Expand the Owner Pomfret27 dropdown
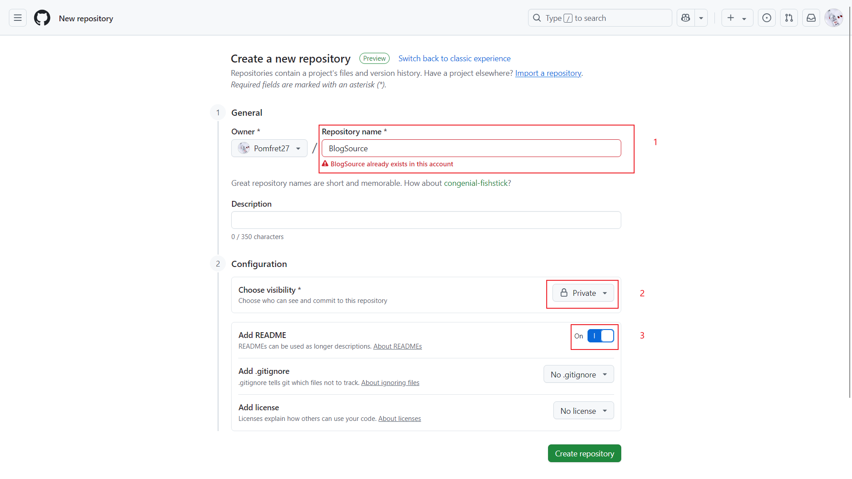The width and height of the screenshot is (852, 479). (x=269, y=148)
